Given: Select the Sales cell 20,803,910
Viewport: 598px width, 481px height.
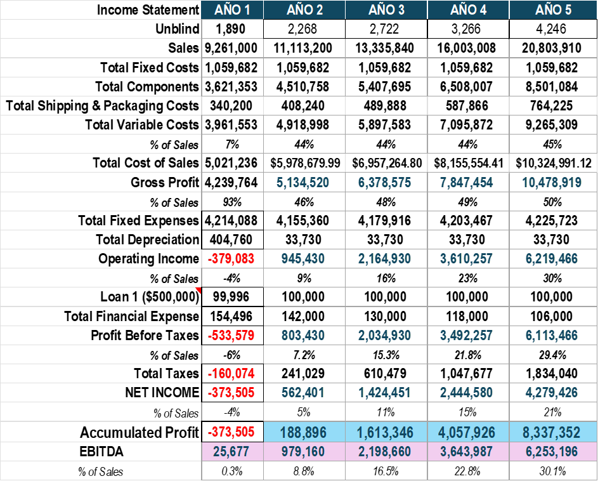Looking at the screenshot, I should coord(552,48).
